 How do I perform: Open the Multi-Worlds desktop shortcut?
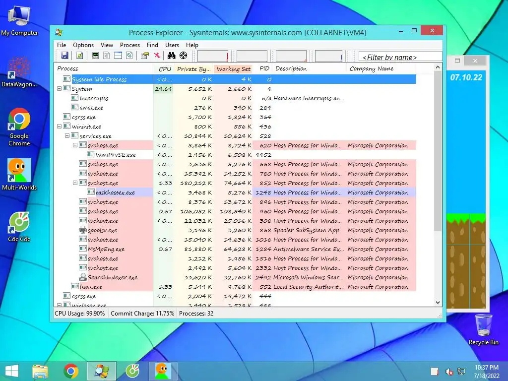(x=19, y=174)
